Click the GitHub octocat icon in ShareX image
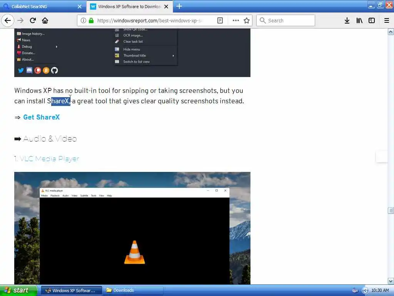 [x=54, y=70]
